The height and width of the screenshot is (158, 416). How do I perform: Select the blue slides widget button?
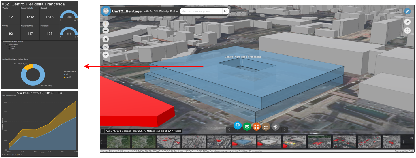[x=238, y=126]
